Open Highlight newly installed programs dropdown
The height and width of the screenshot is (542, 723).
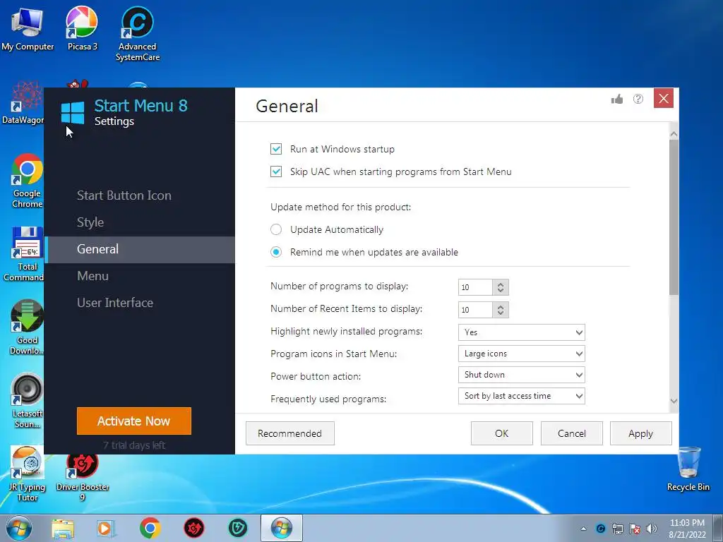pos(522,332)
